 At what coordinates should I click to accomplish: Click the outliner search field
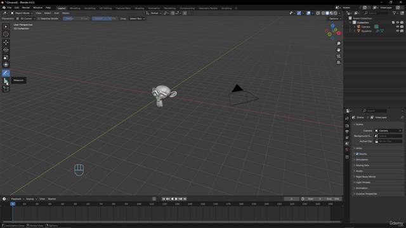pos(376,13)
